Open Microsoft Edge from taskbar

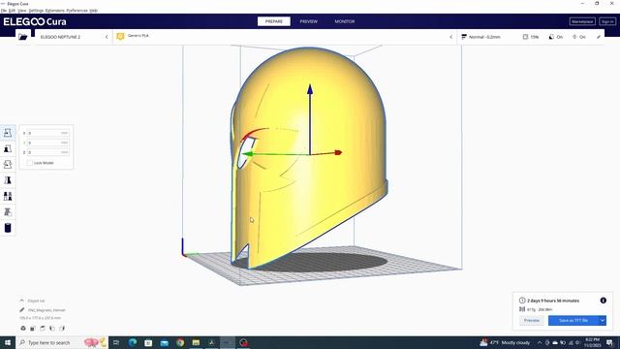133,342
